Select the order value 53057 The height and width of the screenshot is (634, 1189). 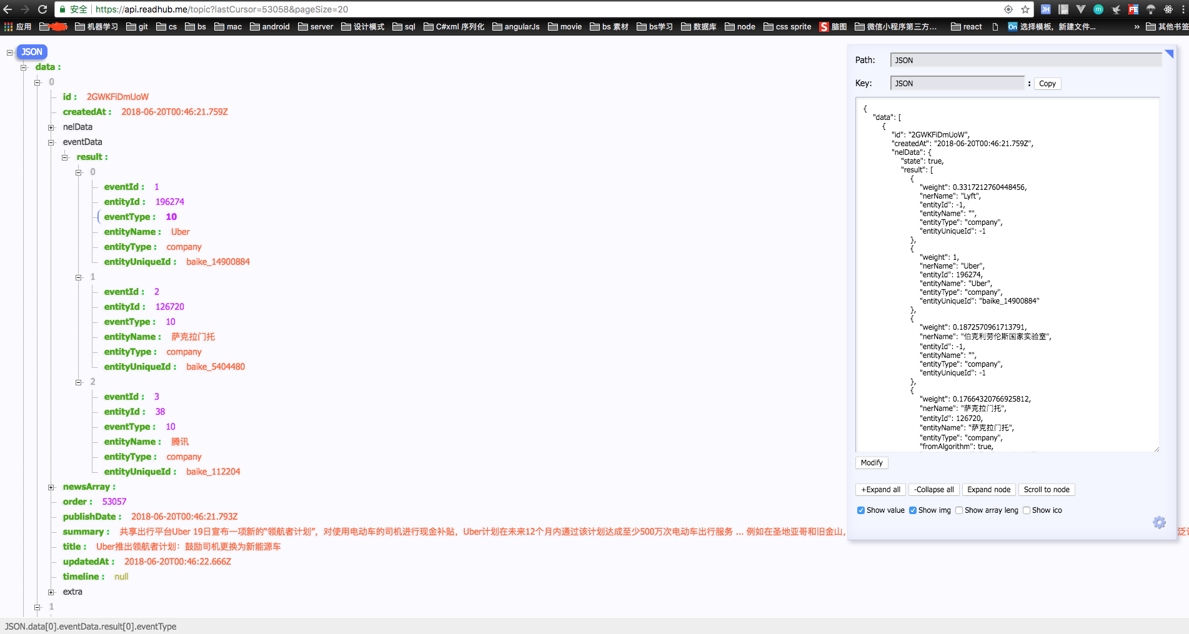(x=114, y=502)
